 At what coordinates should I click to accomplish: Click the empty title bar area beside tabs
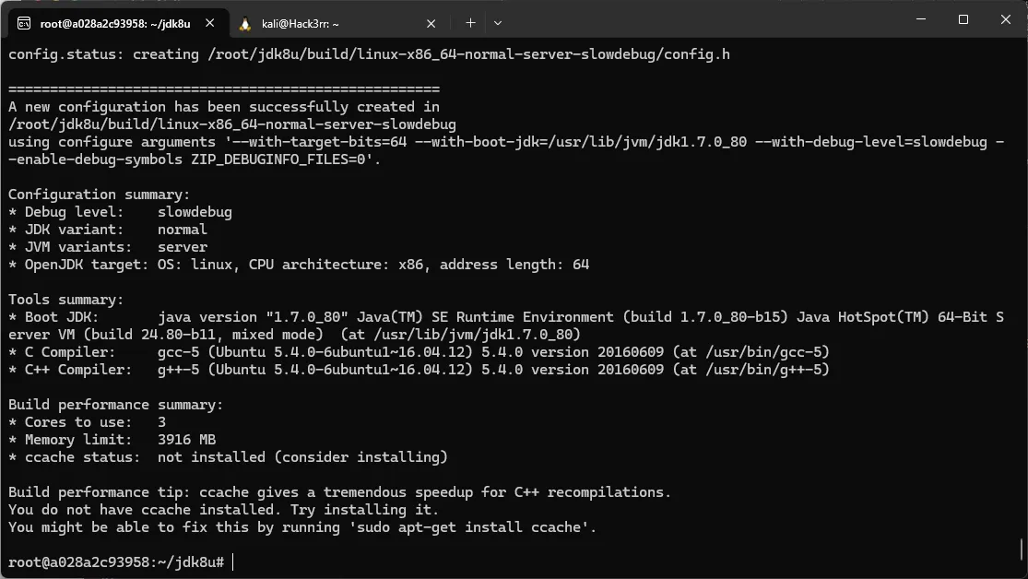[702, 19]
